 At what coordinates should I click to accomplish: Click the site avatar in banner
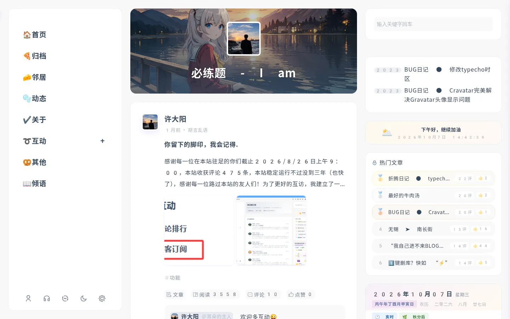[x=244, y=39]
